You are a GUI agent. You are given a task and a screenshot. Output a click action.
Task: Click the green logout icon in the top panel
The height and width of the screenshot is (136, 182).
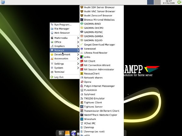[179, 2]
